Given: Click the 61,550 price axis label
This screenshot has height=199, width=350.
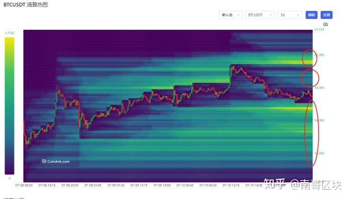Looking at the screenshot, I should [x=319, y=30].
